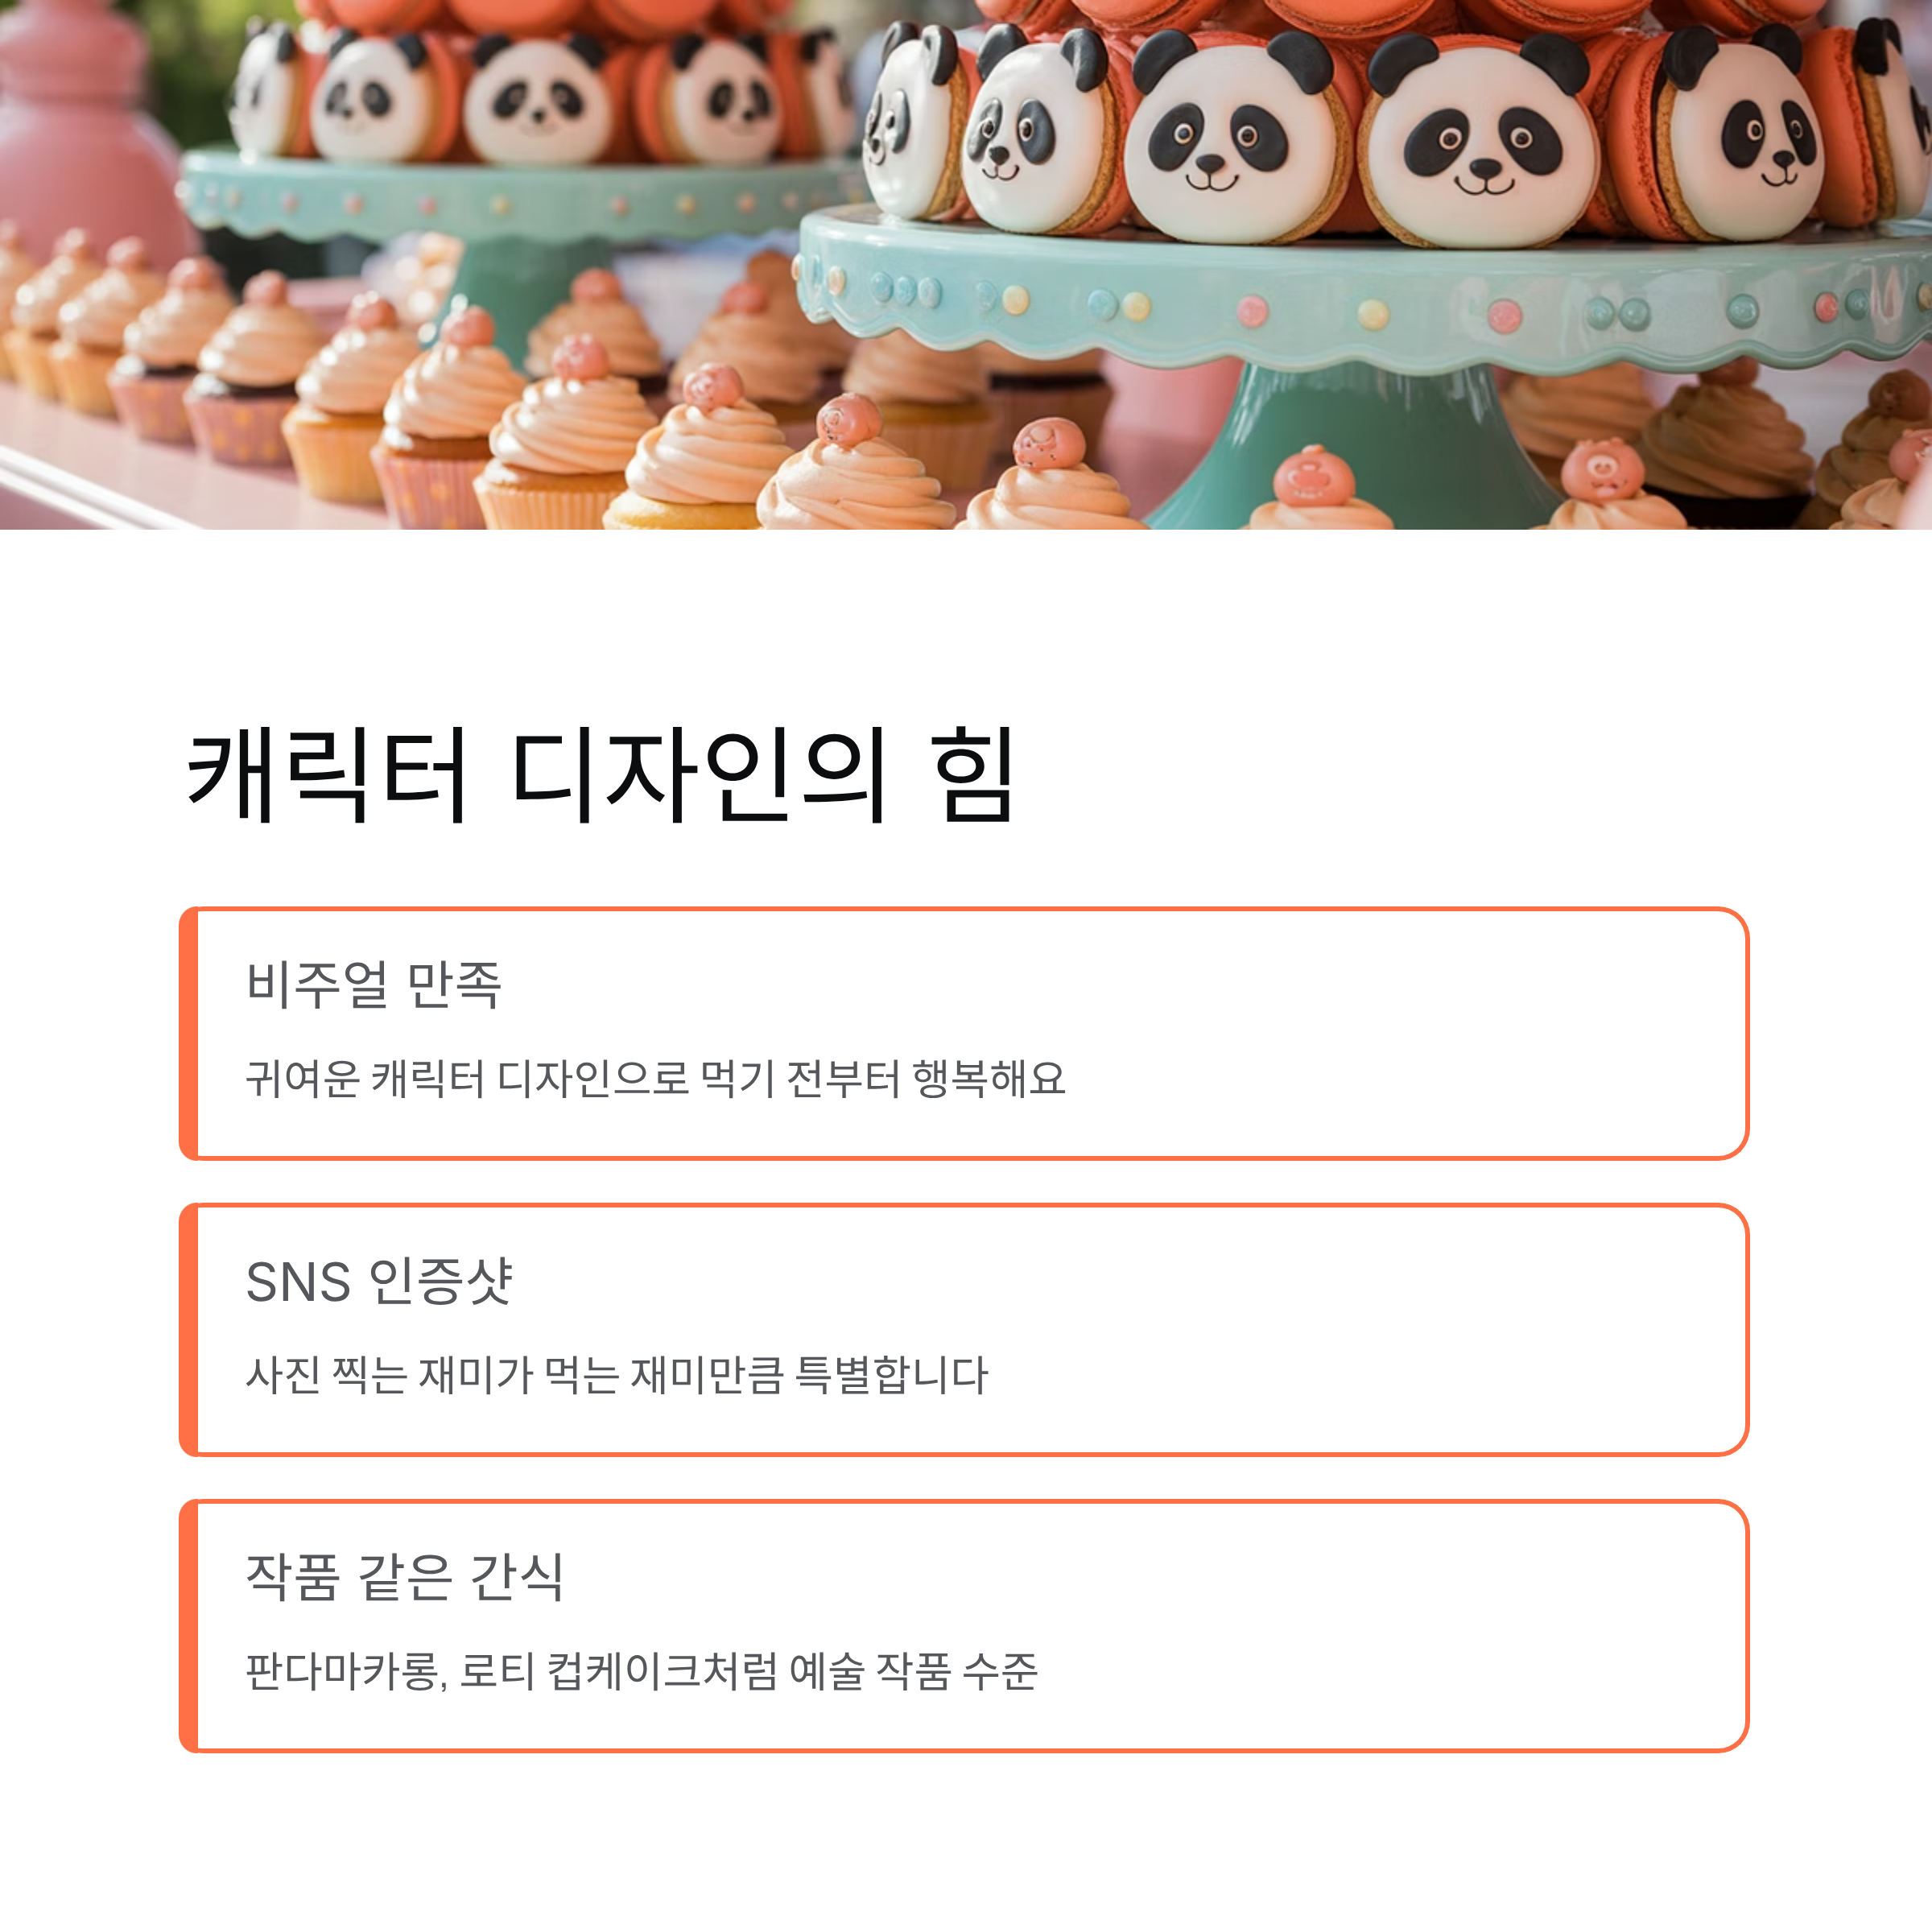Click empty space inside the 비주얼 만족 card
The image size is (1932, 1932).
click(x=1400, y=1033)
